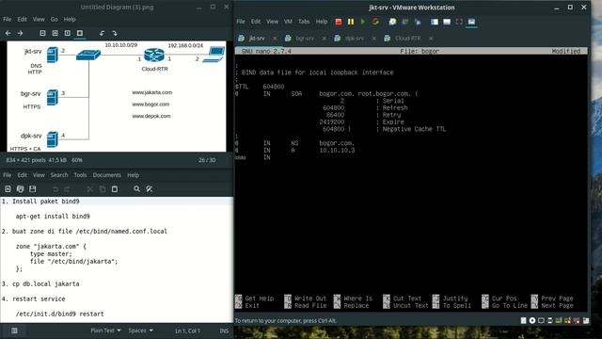Click copy icon in text editor toolbar
The height and width of the screenshot is (339, 602).
(103, 189)
